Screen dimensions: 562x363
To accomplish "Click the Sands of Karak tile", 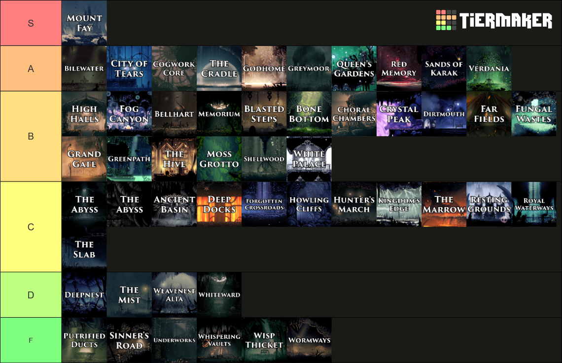I will pyautogui.click(x=444, y=68).
